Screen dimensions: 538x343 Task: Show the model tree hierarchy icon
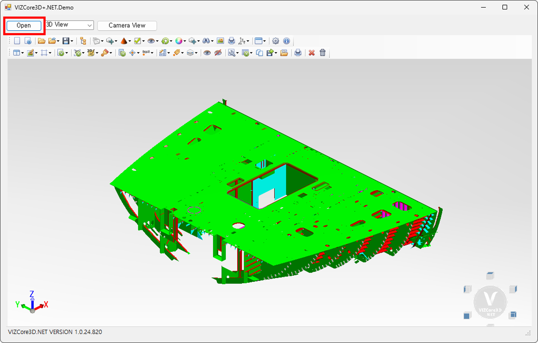[x=83, y=41]
